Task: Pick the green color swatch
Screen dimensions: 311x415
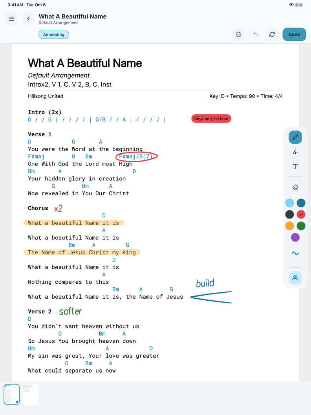Action: 301,226
